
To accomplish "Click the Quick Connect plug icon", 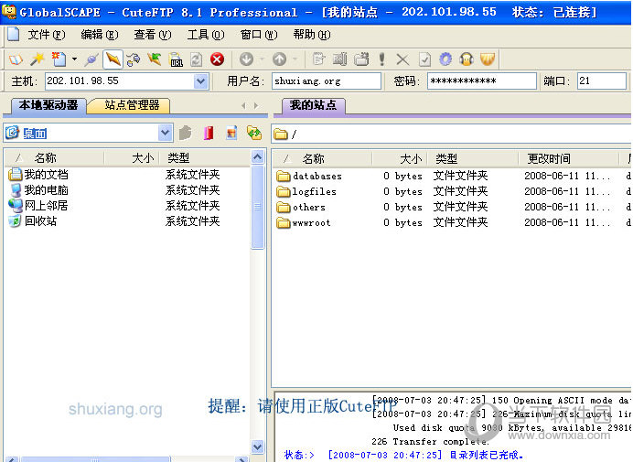I will [91, 59].
